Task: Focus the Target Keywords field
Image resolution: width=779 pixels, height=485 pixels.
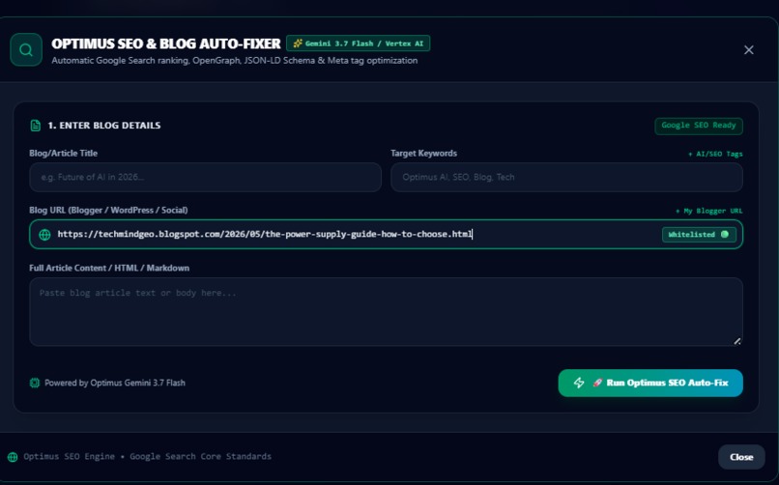Action: tap(567, 177)
